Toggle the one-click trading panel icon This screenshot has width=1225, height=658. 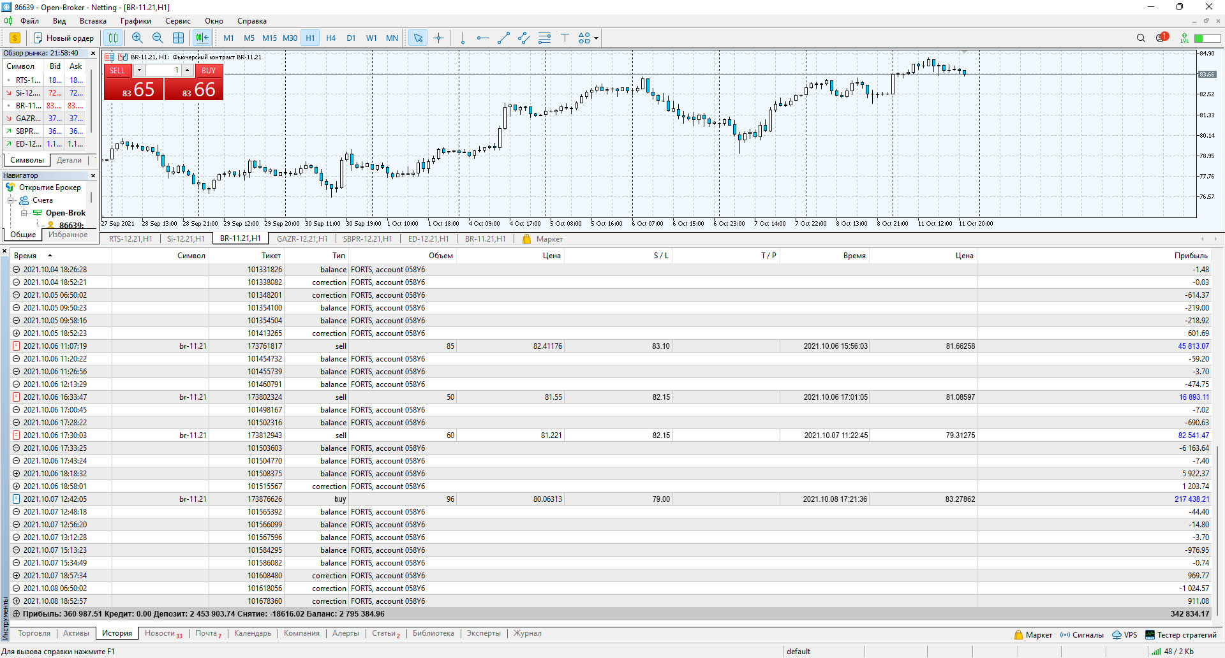click(110, 57)
